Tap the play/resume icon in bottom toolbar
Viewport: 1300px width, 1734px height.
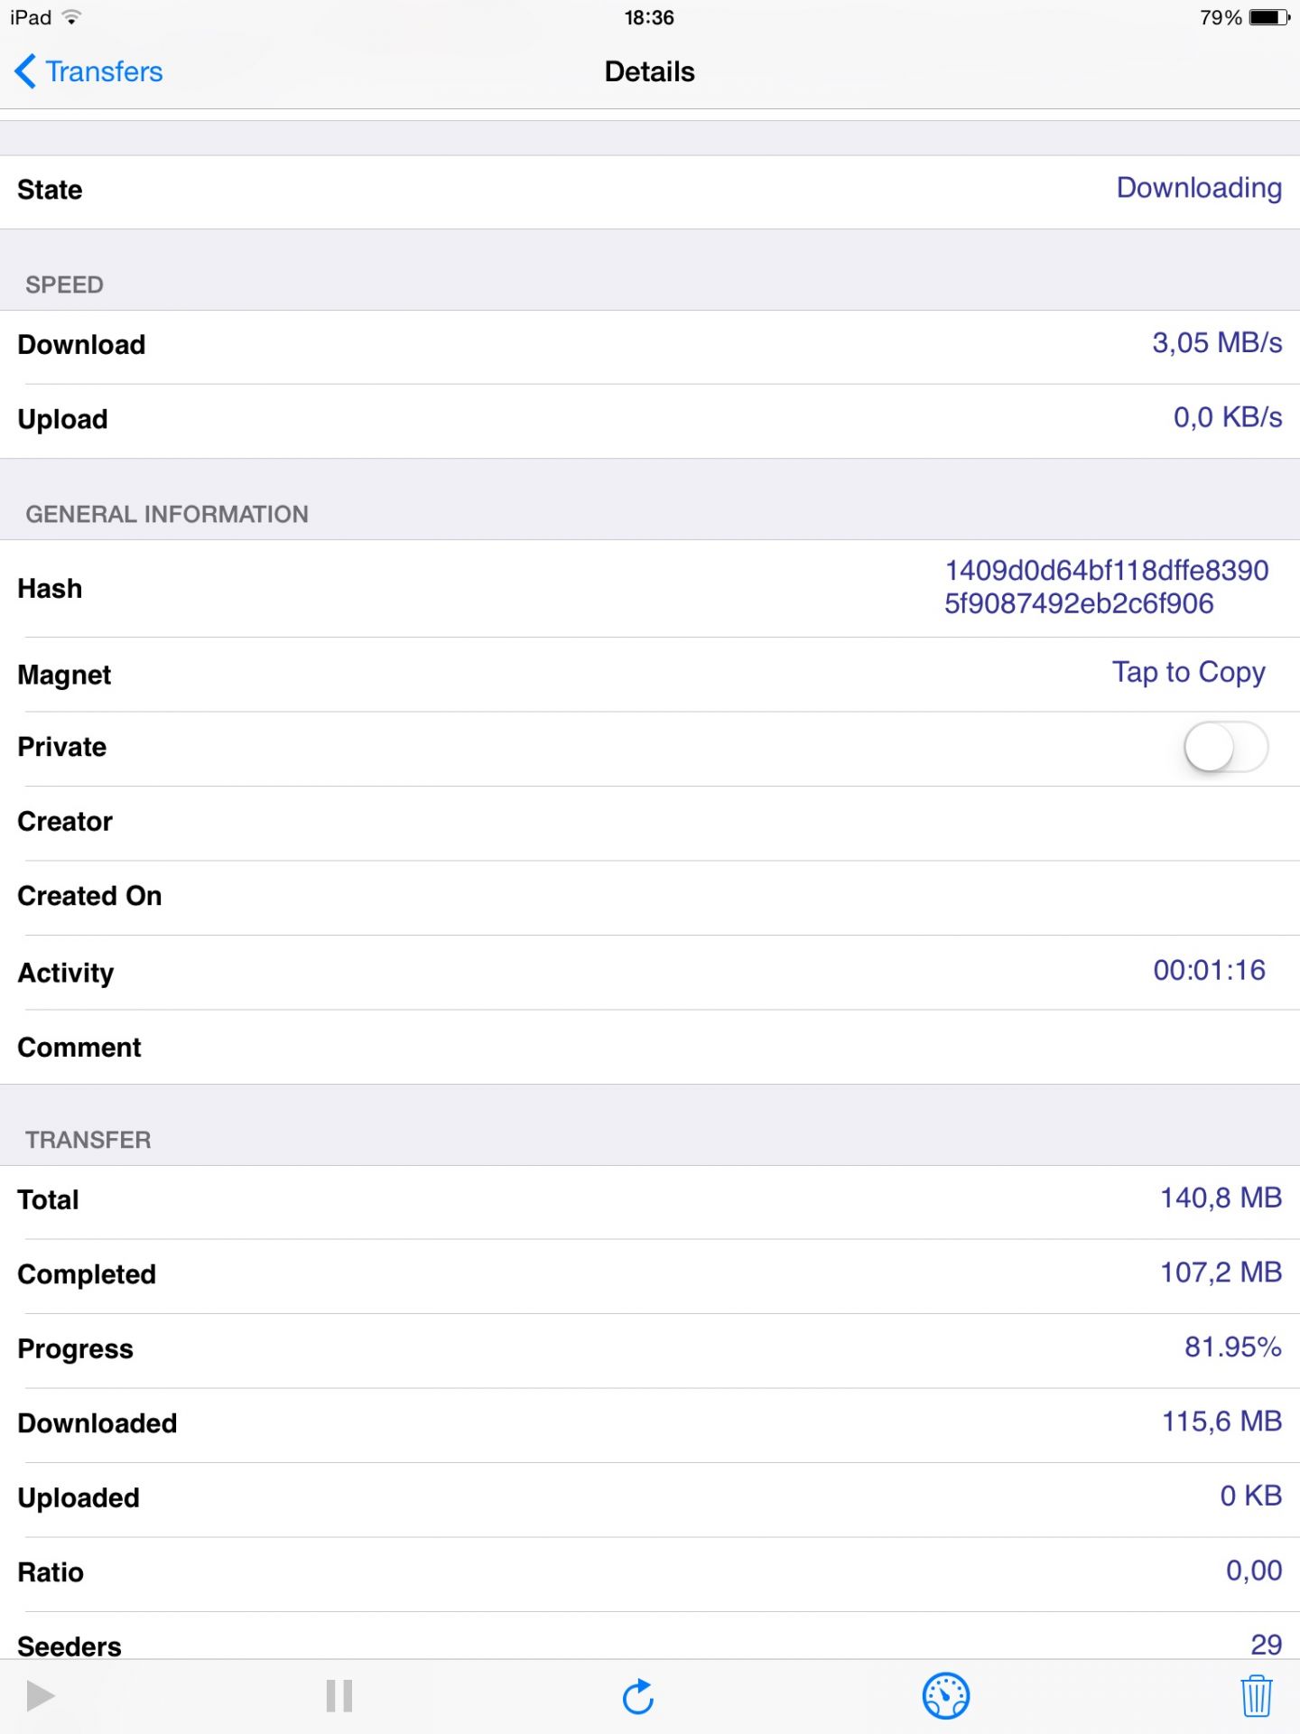[x=40, y=1696]
